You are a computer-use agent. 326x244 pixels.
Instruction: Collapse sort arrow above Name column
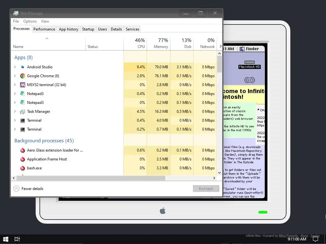pyautogui.click(x=47, y=38)
